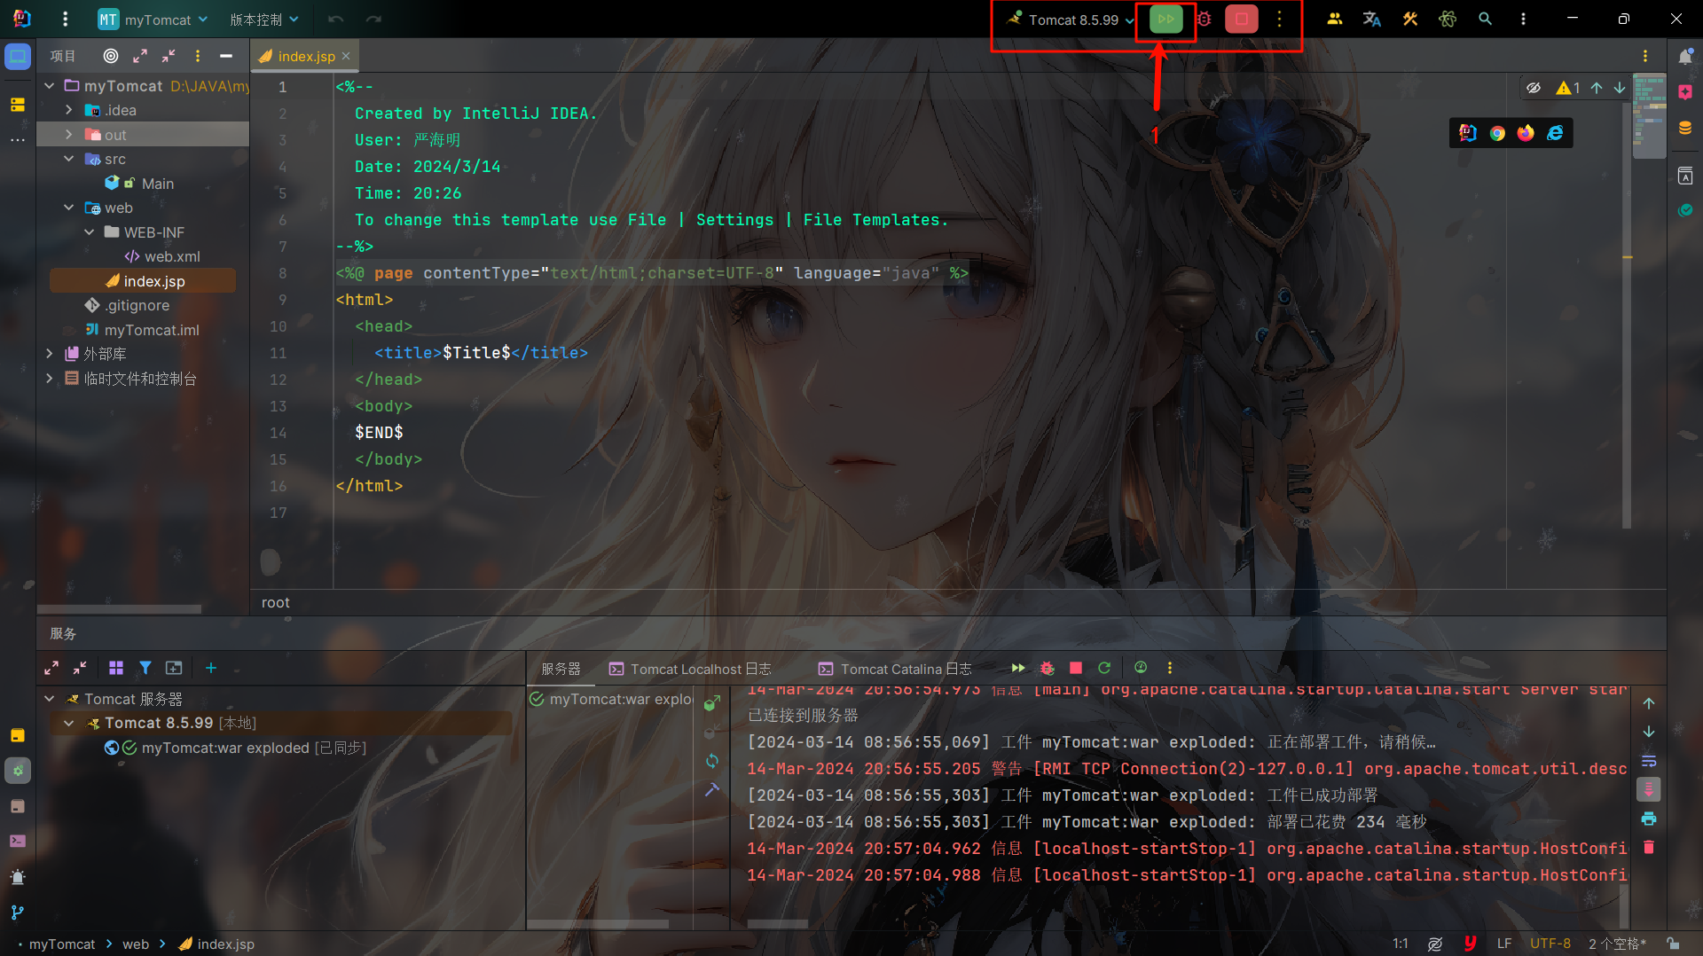Open the translate plugin icon
The width and height of the screenshot is (1703, 956).
[x=1371, y=19]
